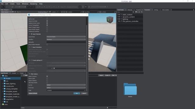
Task: Enable Import Morph Targets checkbox
Action: [x=47, y=29]
